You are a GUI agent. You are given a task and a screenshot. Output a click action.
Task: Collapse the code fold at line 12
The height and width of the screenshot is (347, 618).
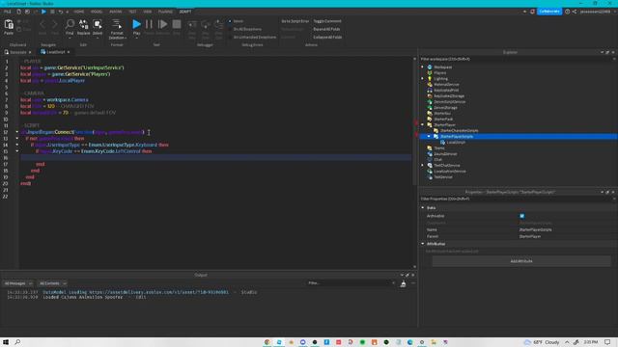point(17,132)
